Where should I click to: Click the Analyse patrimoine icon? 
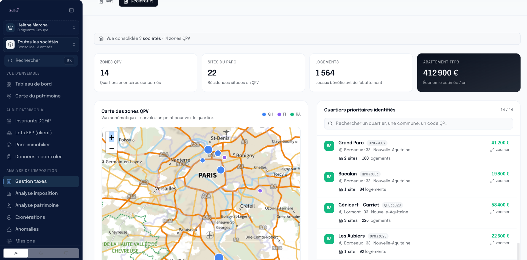(x=9, y=205)
